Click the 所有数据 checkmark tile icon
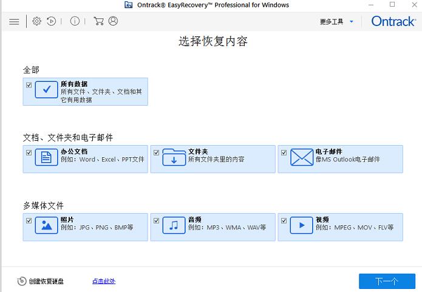 click(x=46, y=90)
